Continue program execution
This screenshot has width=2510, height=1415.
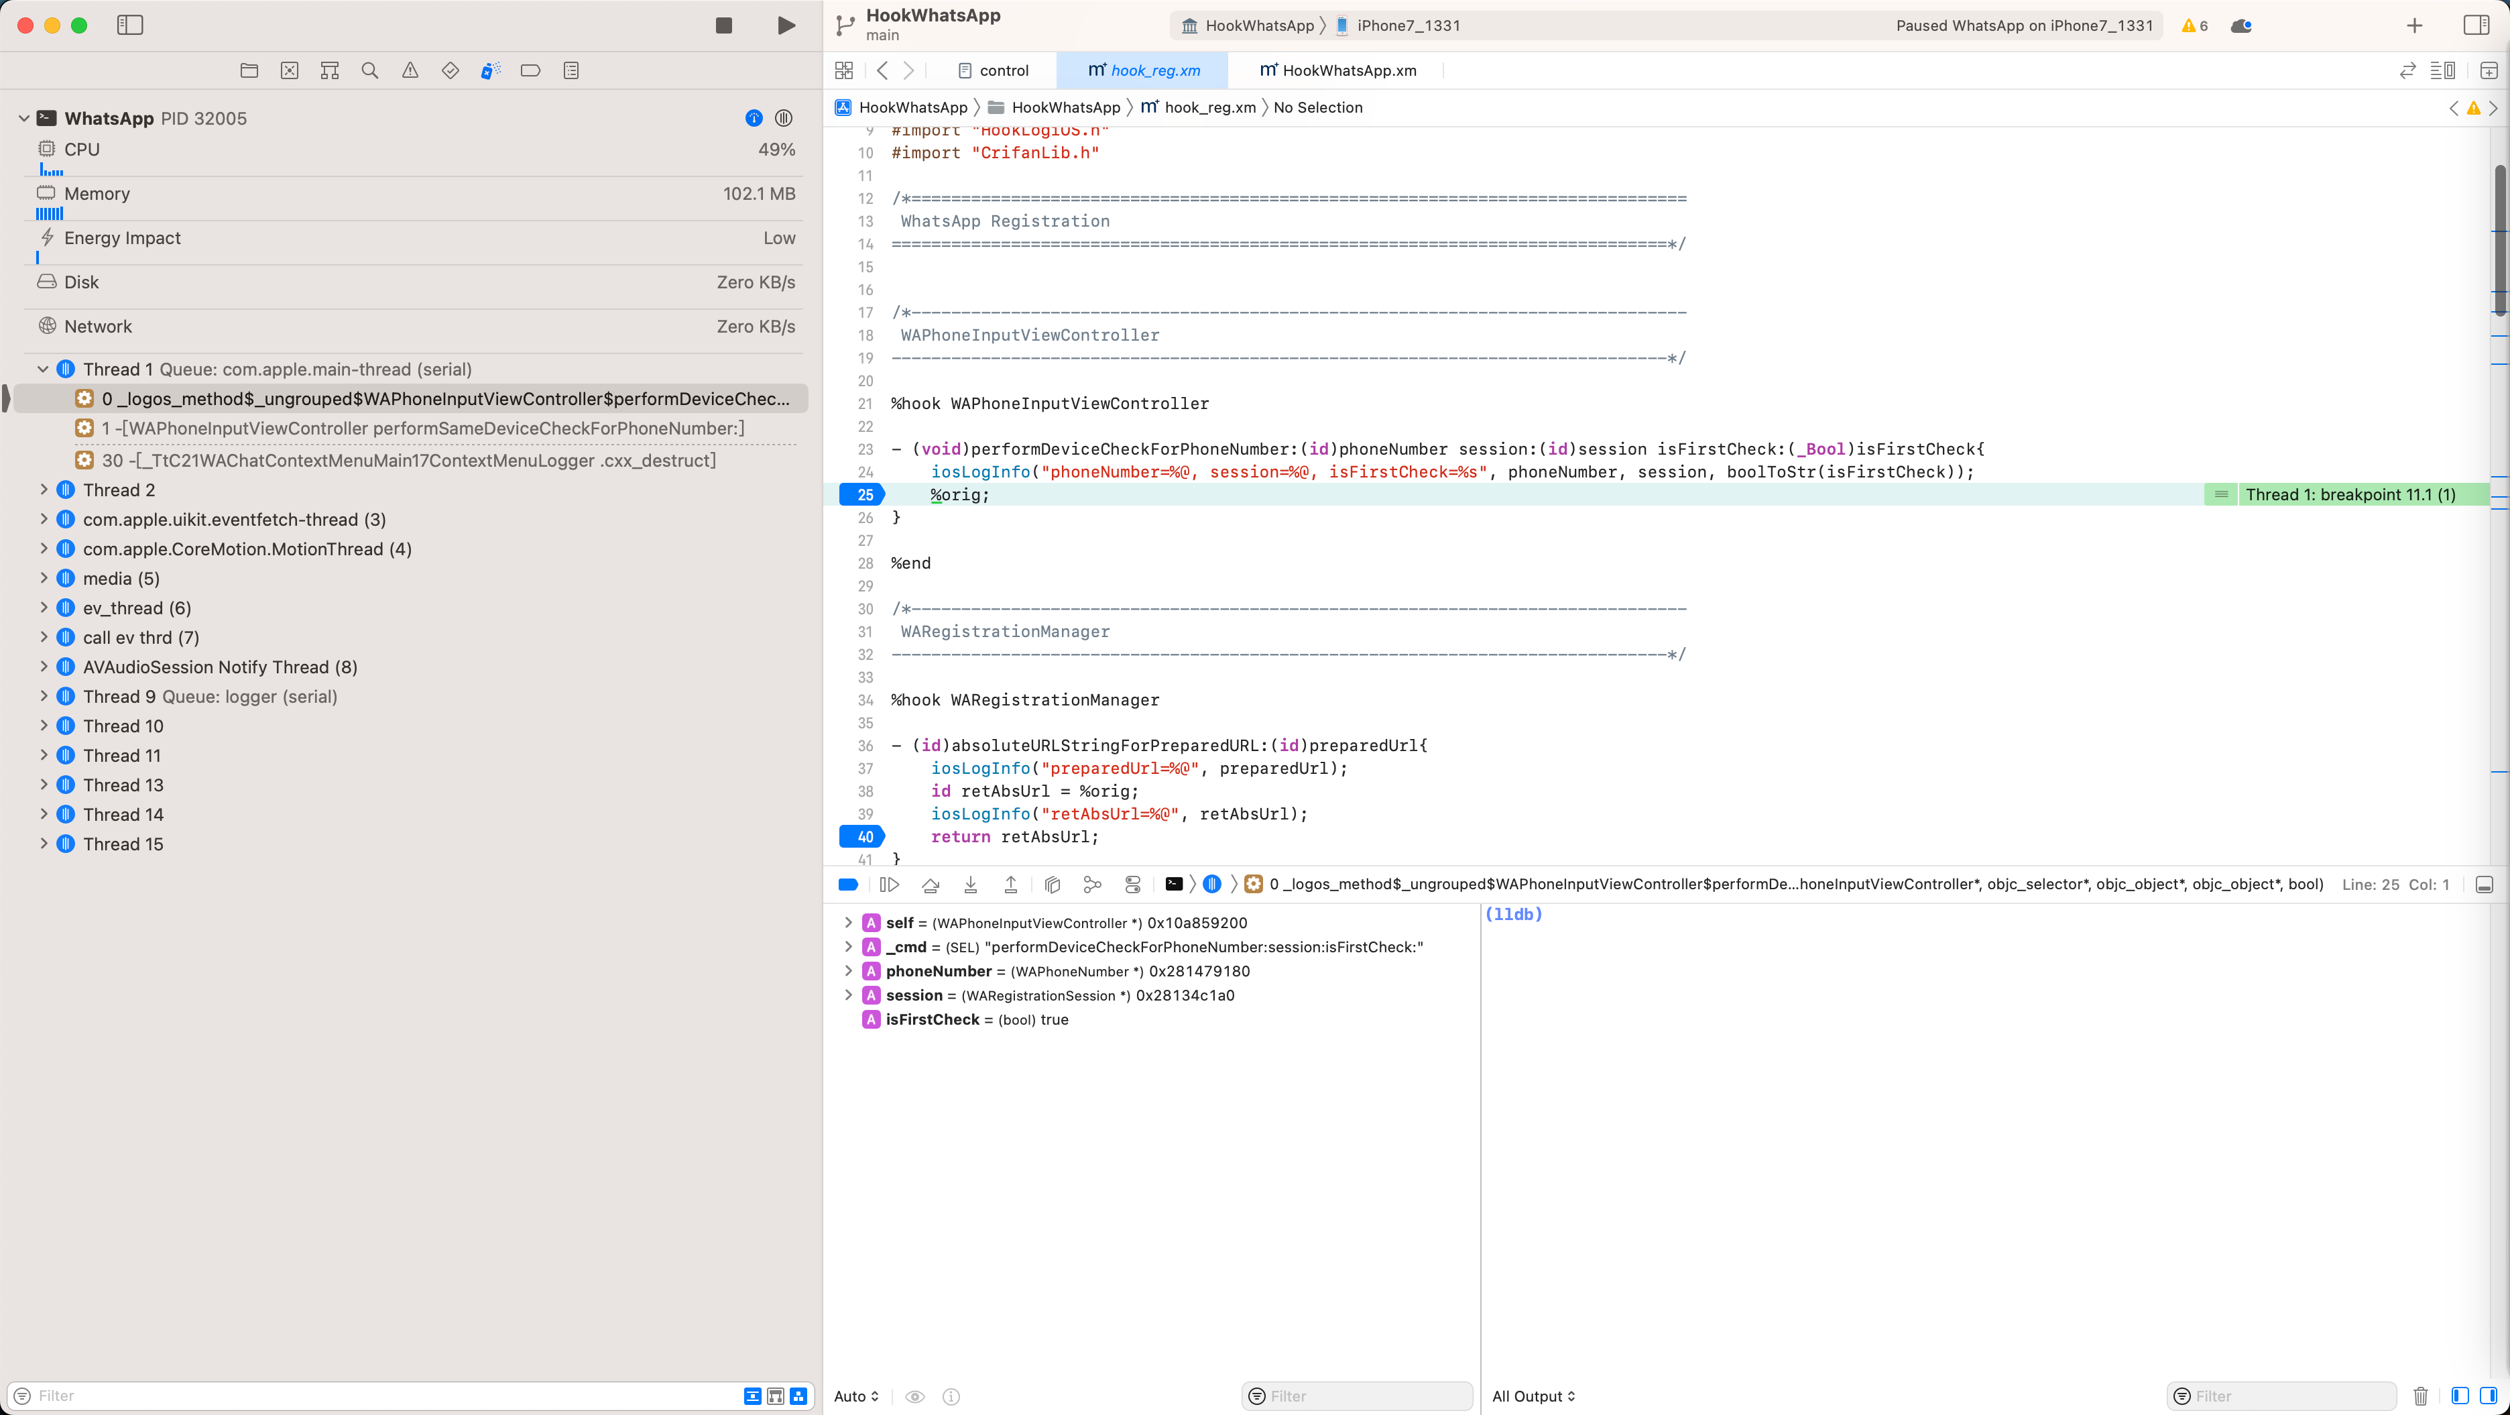pyautogui.click(x=889, y=885)
